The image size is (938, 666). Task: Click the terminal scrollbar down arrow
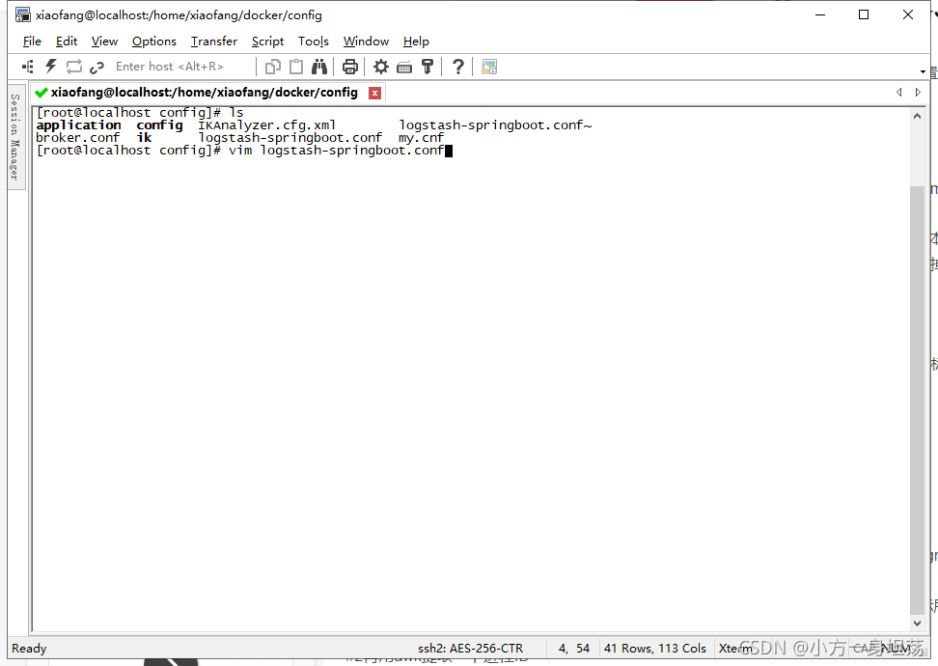[x=917, y=623]
